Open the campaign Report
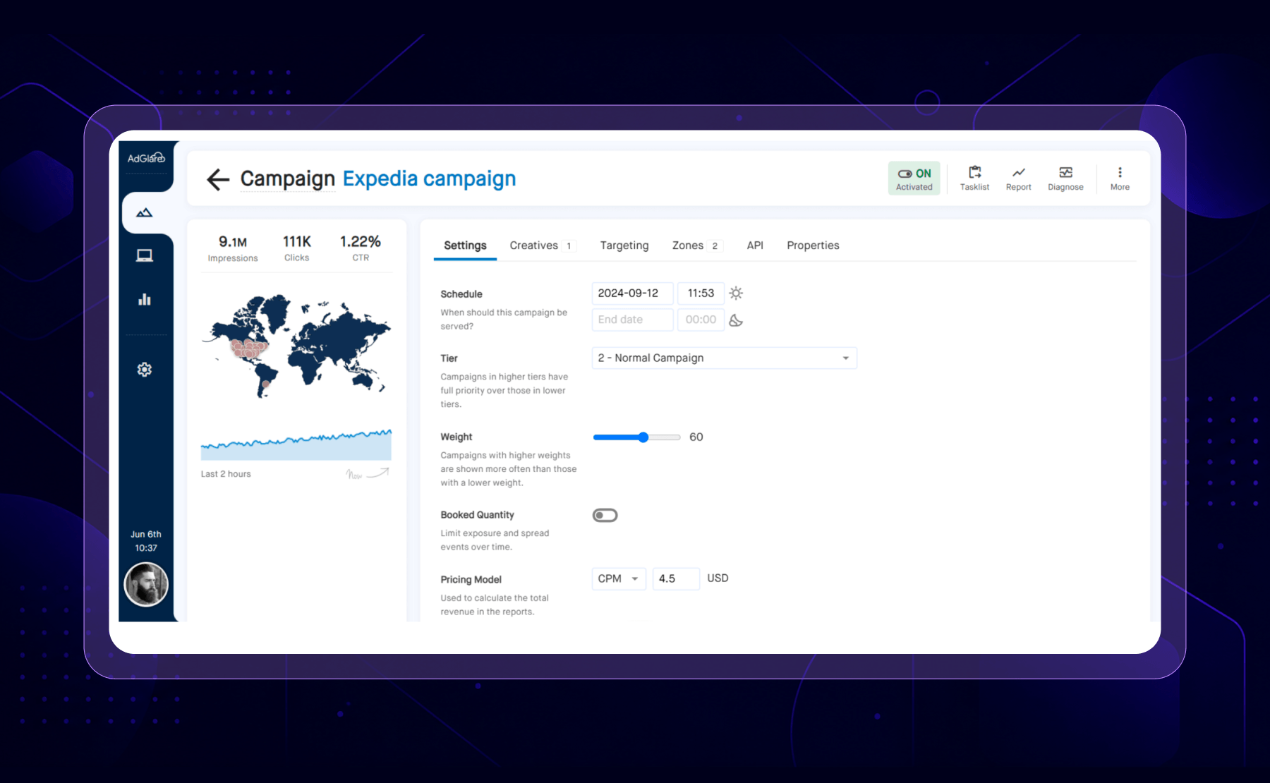 pyautogui.click(x=1019, y=178)
